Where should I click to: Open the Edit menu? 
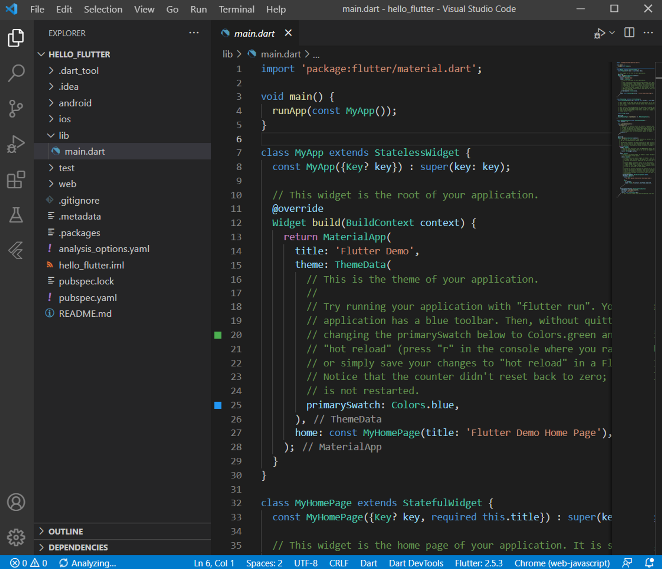[64, 9]
